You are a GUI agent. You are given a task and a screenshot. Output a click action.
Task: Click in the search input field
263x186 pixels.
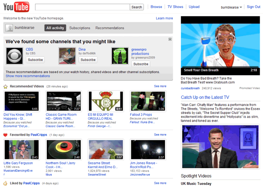point(83,7)
